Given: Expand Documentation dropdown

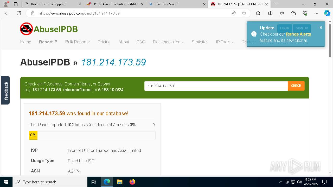Looking at the screenshot, I should pyautogui.click(x=168, y=42).
